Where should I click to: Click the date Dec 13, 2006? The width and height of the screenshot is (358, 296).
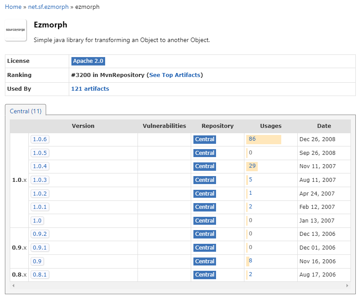[x=317, y=234]
